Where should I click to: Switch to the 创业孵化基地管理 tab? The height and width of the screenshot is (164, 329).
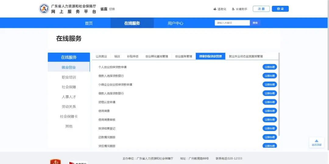pos(157,56)
